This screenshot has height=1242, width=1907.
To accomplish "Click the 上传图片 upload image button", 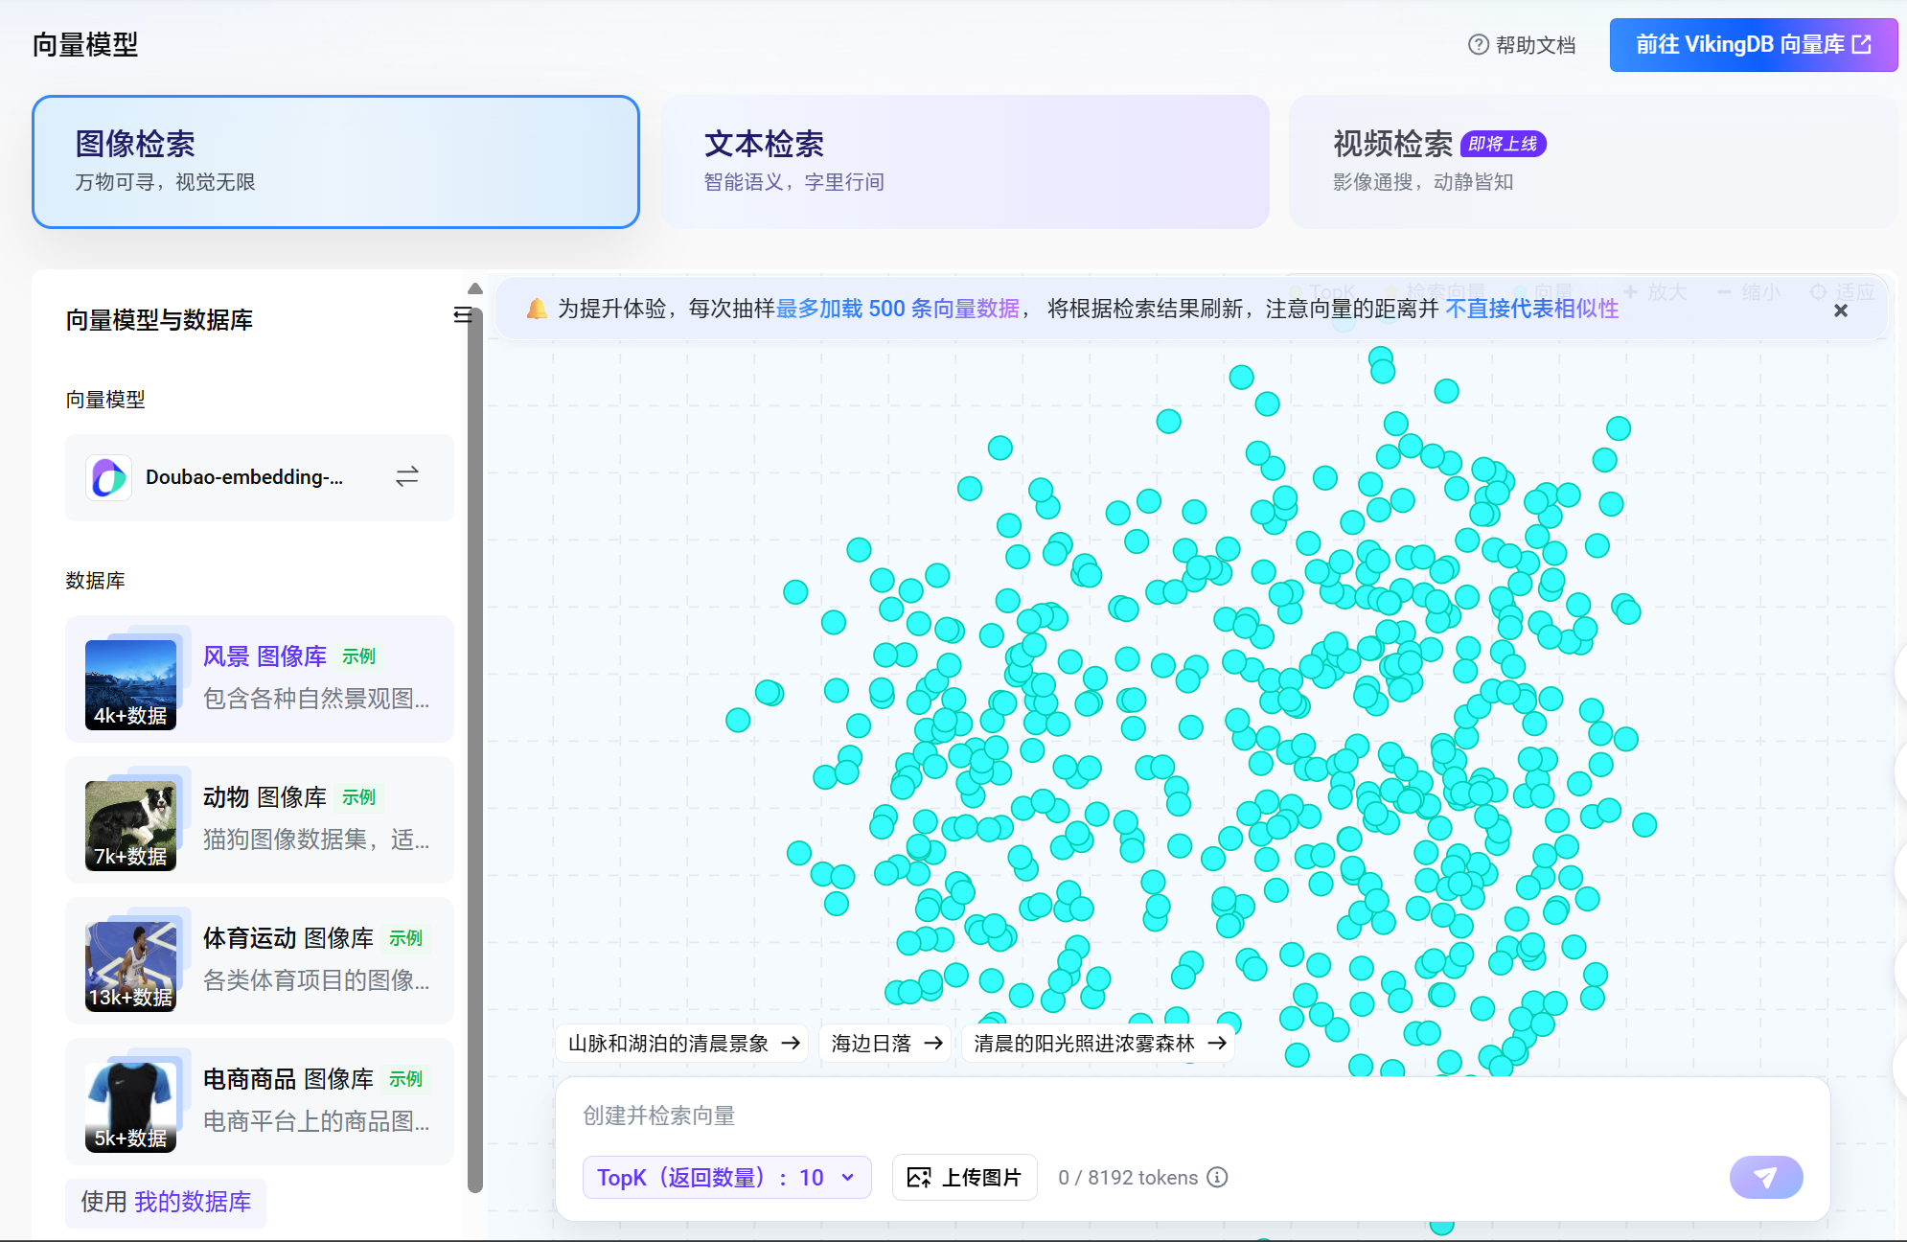I will 964,1177.
